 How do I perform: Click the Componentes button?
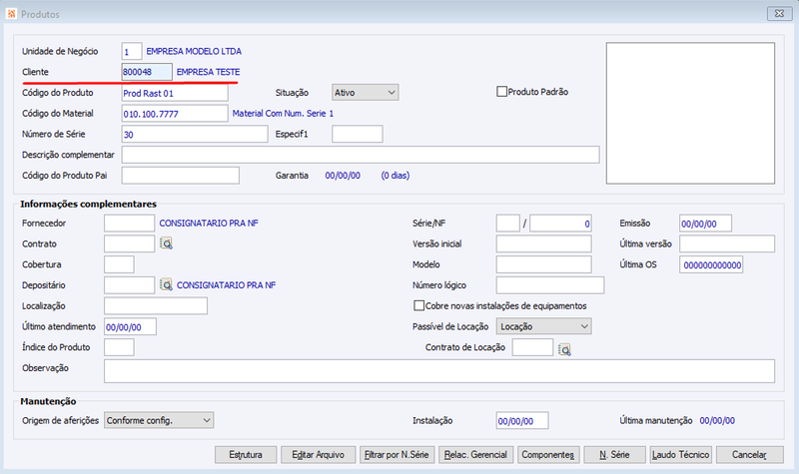pyautogui.click(x=547, y=455)
